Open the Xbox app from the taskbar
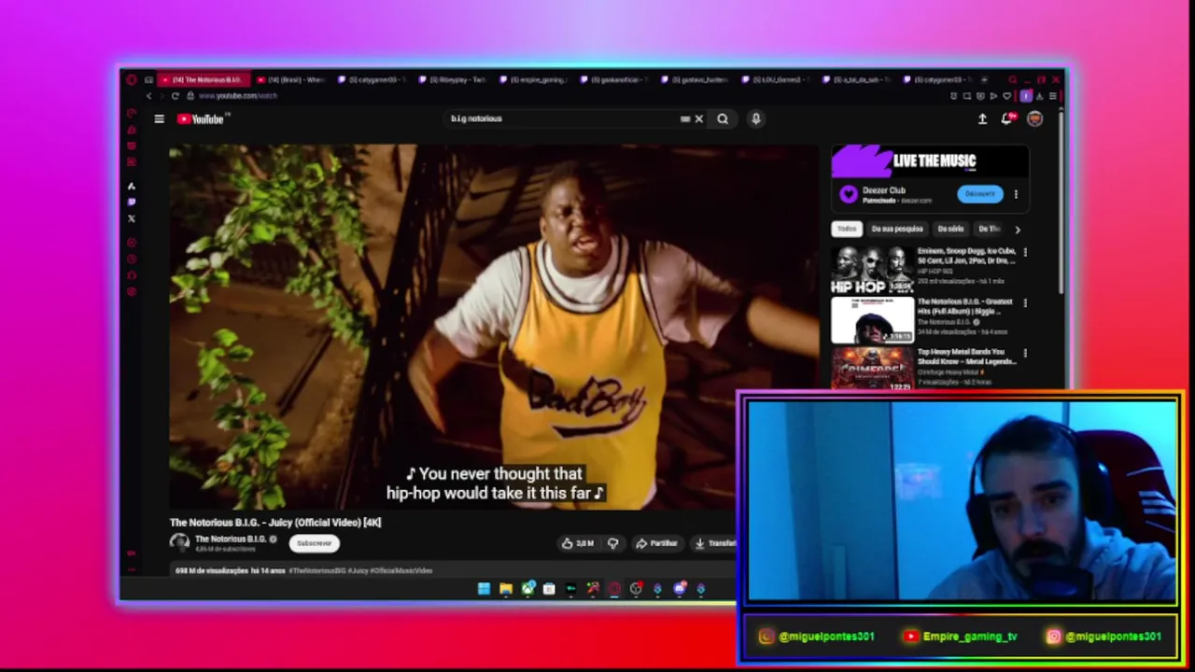 (527, 589)
